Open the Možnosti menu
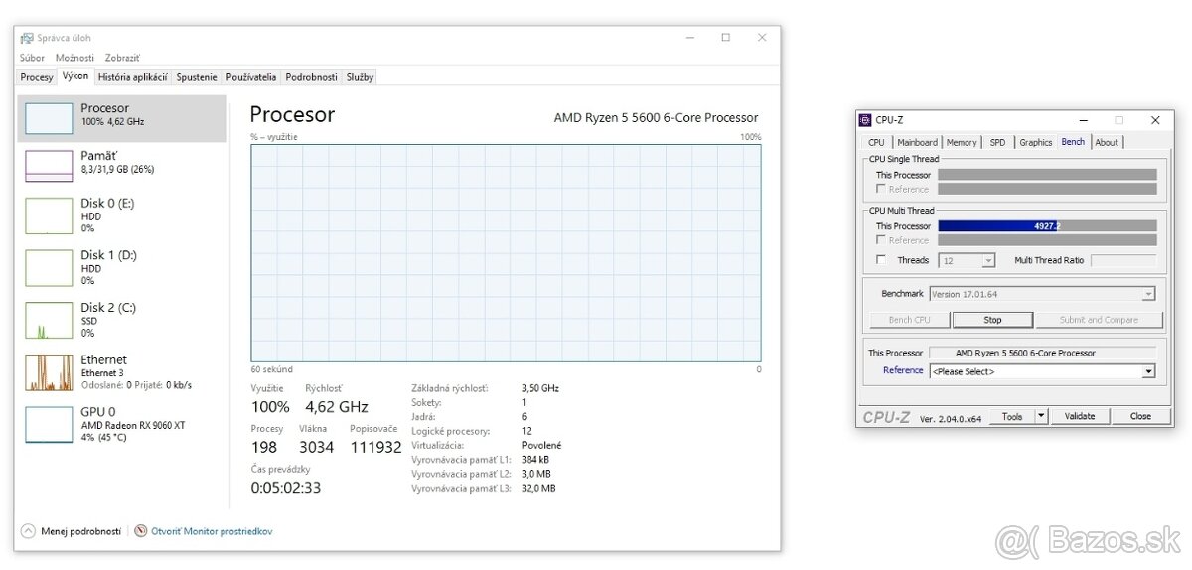This screenshot has height=570, width=1192. pos(75,58)
